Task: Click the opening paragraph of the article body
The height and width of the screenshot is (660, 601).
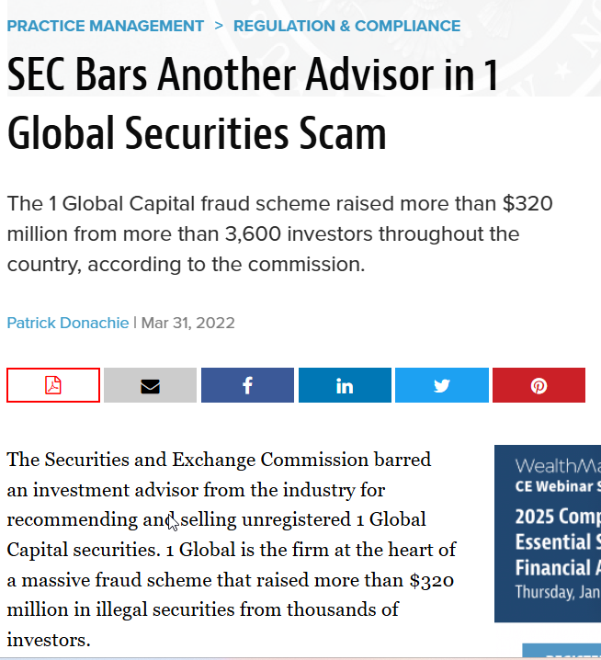Action: pos(232,550)
